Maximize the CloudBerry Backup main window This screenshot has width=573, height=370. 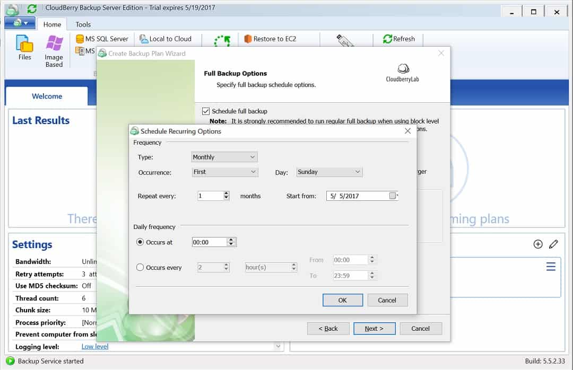pos(534,12)
